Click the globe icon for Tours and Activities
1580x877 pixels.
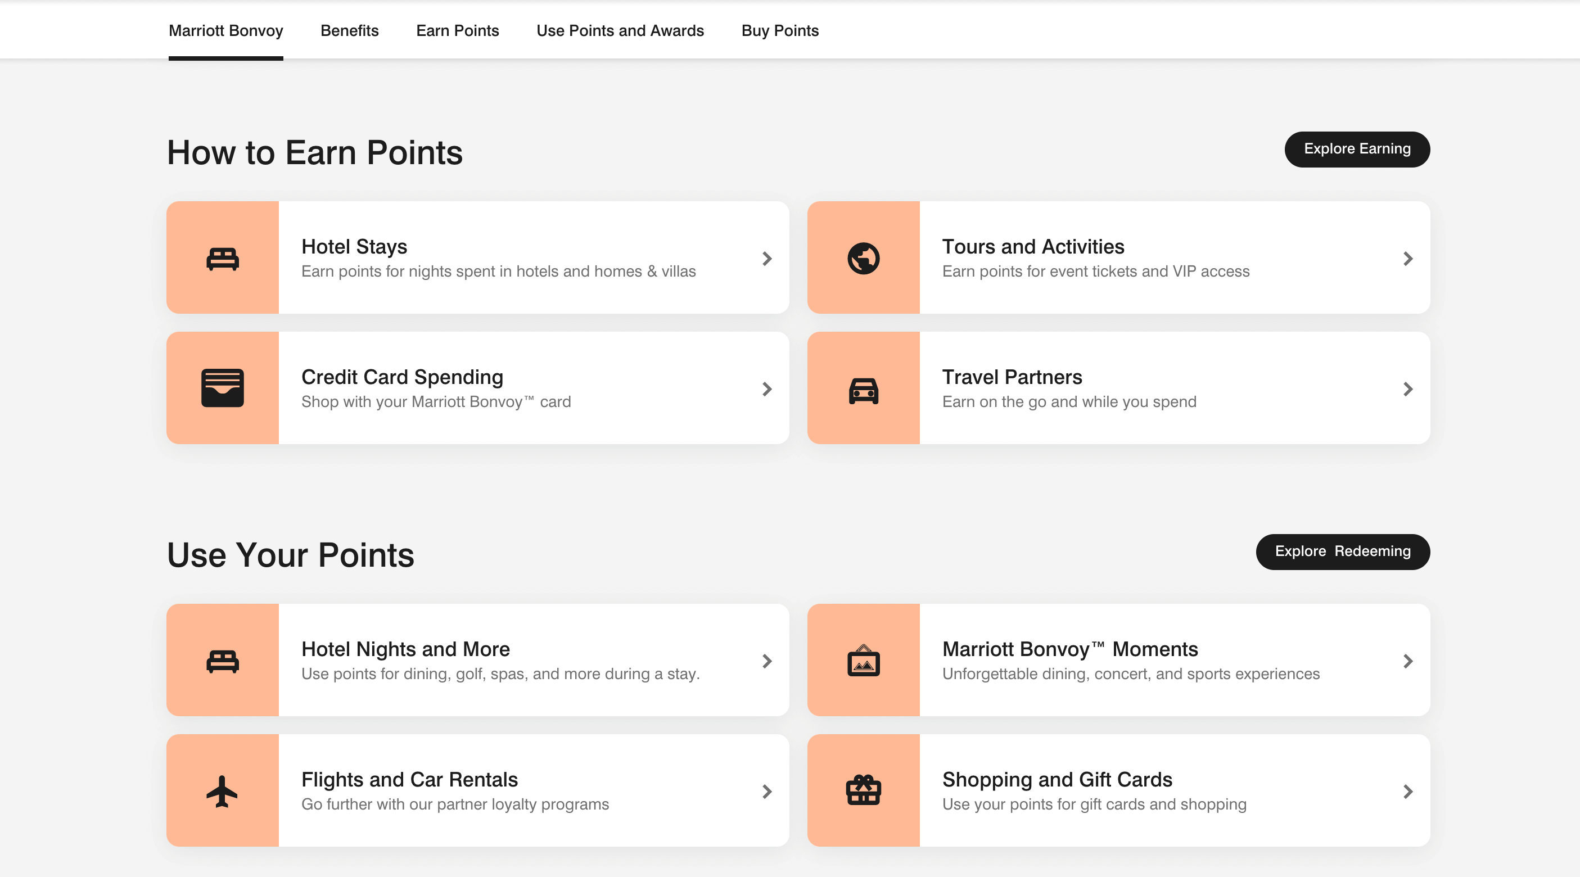click(864, 257)
